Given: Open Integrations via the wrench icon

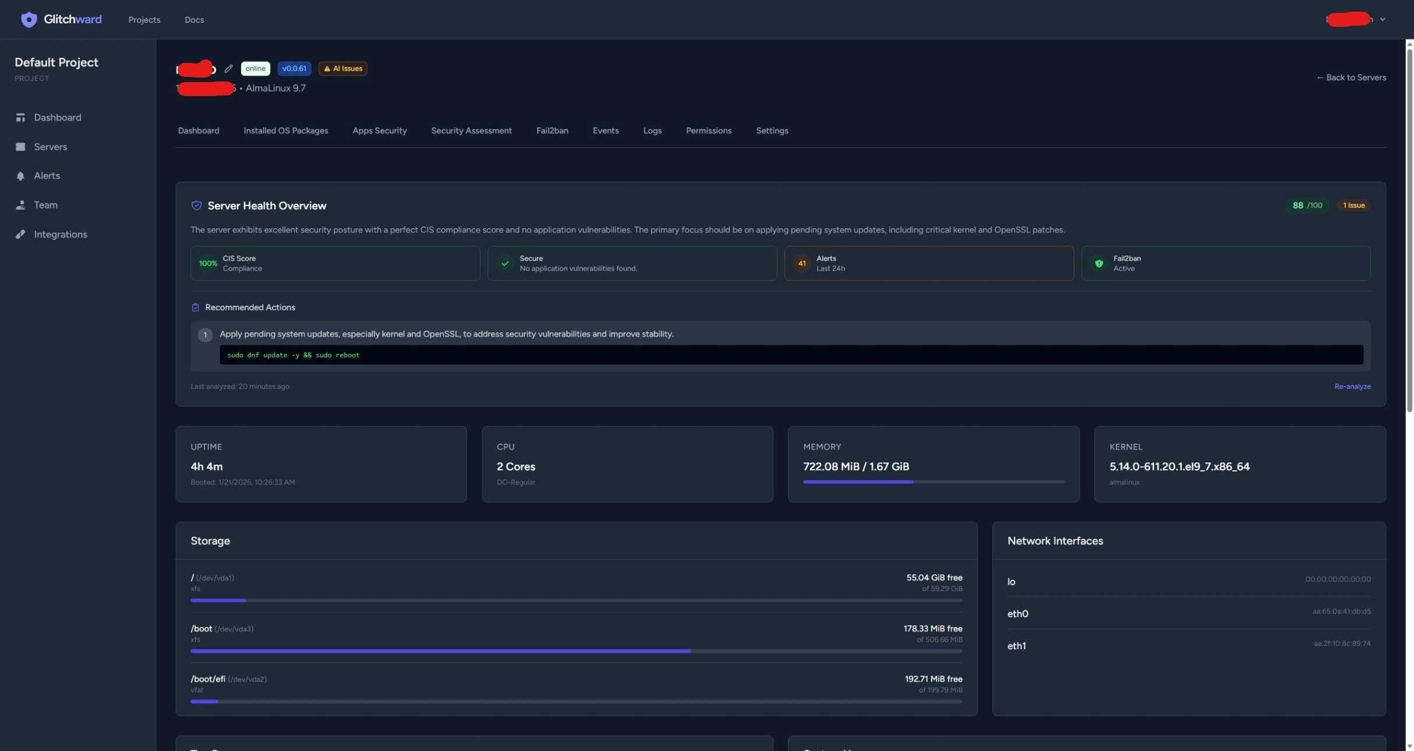Looking at the screenshot, I should [x=21, y=234].
